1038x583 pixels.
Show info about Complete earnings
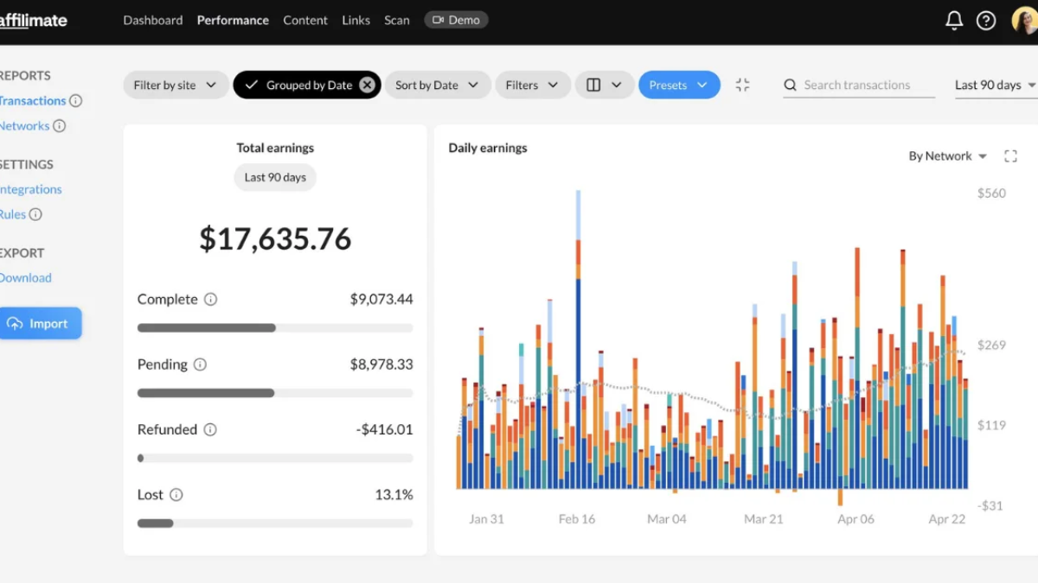[x=210, y=300]
